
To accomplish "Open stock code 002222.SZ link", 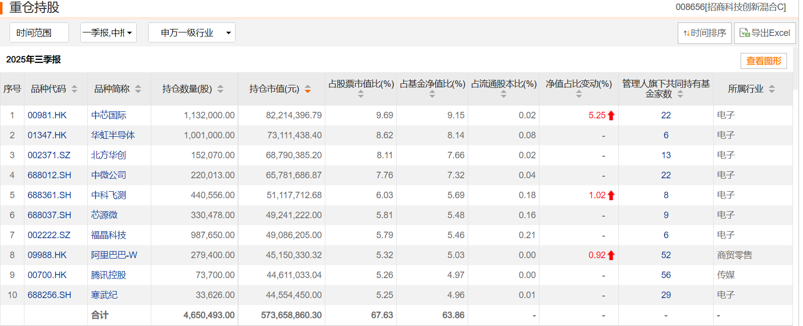I will tap(49, 235).
